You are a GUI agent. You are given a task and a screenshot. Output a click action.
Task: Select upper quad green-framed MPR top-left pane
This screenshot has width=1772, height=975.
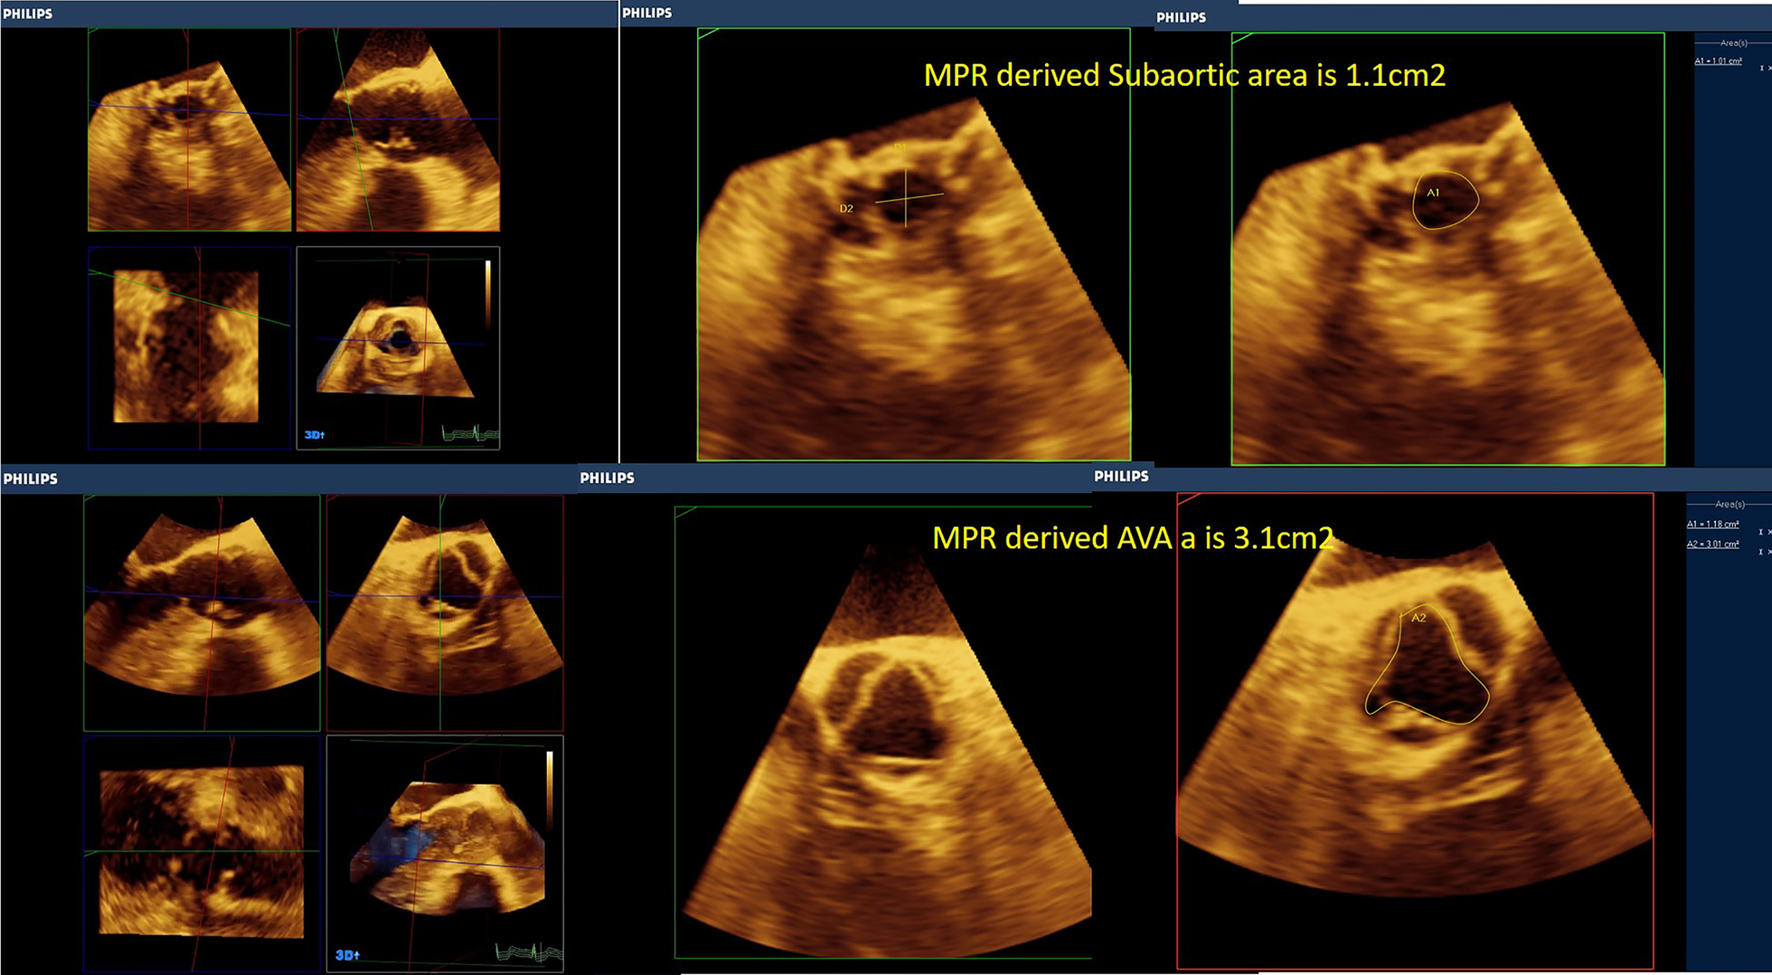coord(190,129)
